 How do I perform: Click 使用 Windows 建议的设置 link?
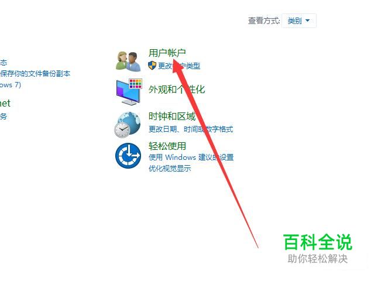[191, 157]
